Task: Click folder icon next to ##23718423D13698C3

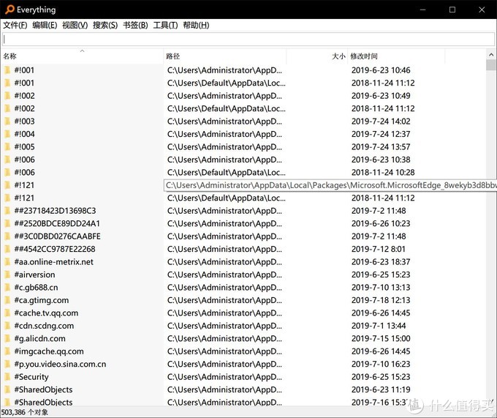Action: 7,211
